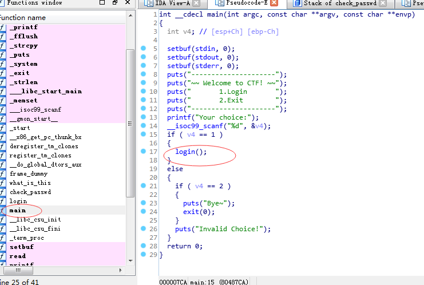The height and width of the screenshot is (285, 424).
Task: Open the IDA View-A tab
Action: pos(173,3)
